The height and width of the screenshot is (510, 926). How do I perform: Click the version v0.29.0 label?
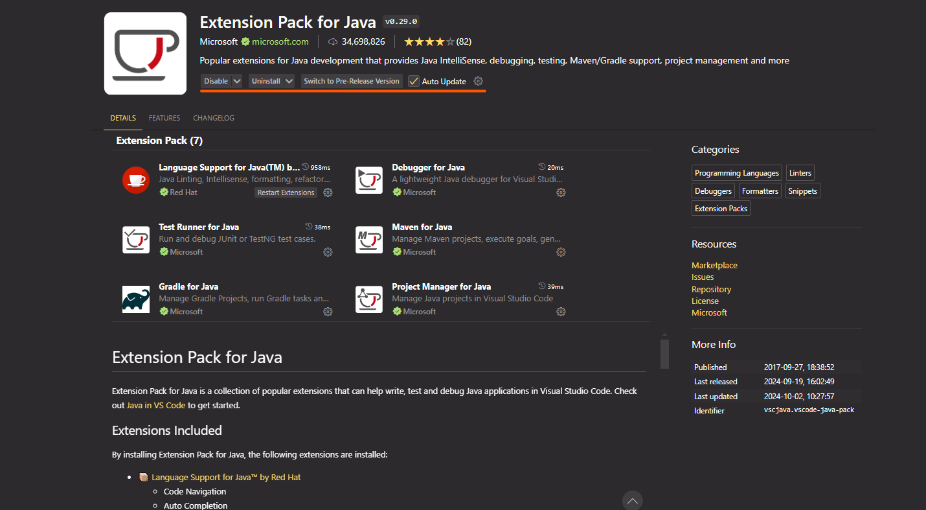(x=401, y=21)
